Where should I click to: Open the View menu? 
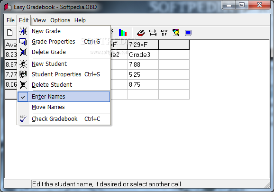pos(39,20)
